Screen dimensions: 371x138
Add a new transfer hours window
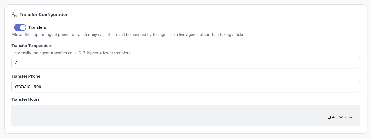340,117
